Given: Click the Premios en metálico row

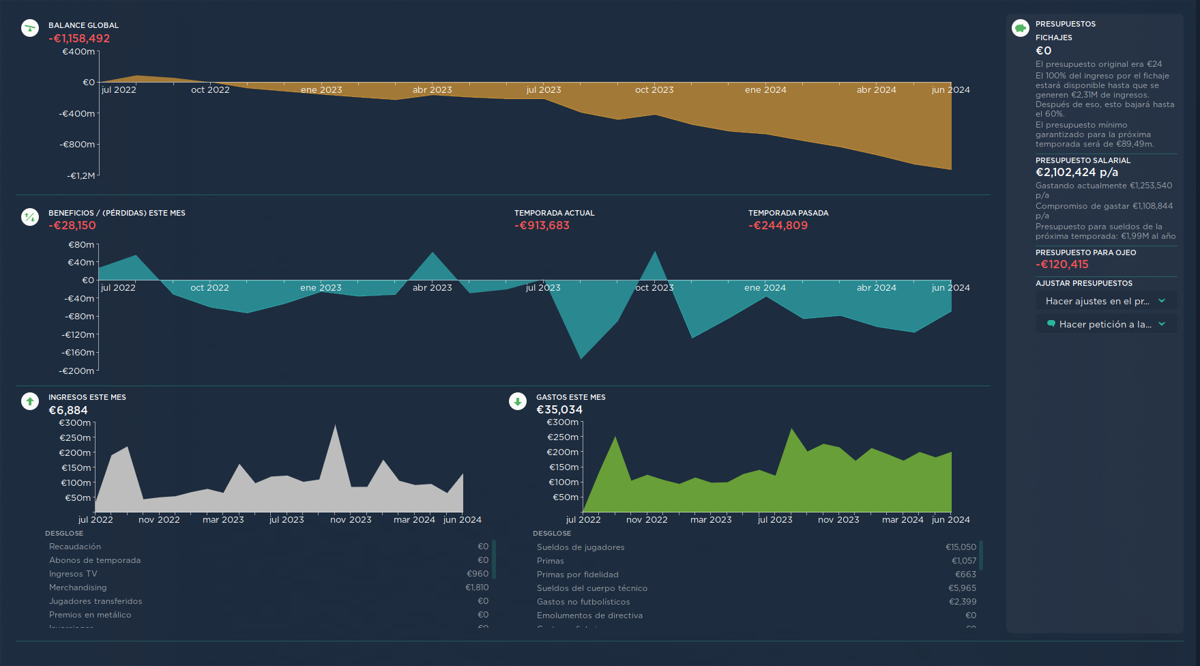Looking at the screenshot, I should coord(269,615).
